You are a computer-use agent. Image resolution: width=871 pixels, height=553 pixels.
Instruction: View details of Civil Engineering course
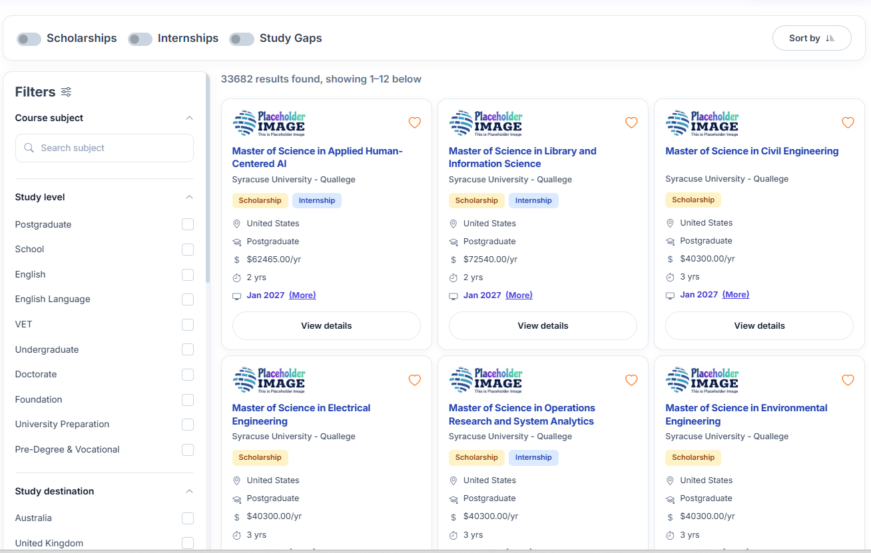tap(759, 326)
